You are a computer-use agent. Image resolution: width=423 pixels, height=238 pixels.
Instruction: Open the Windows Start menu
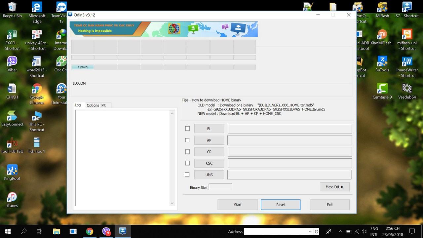[8, 231]
